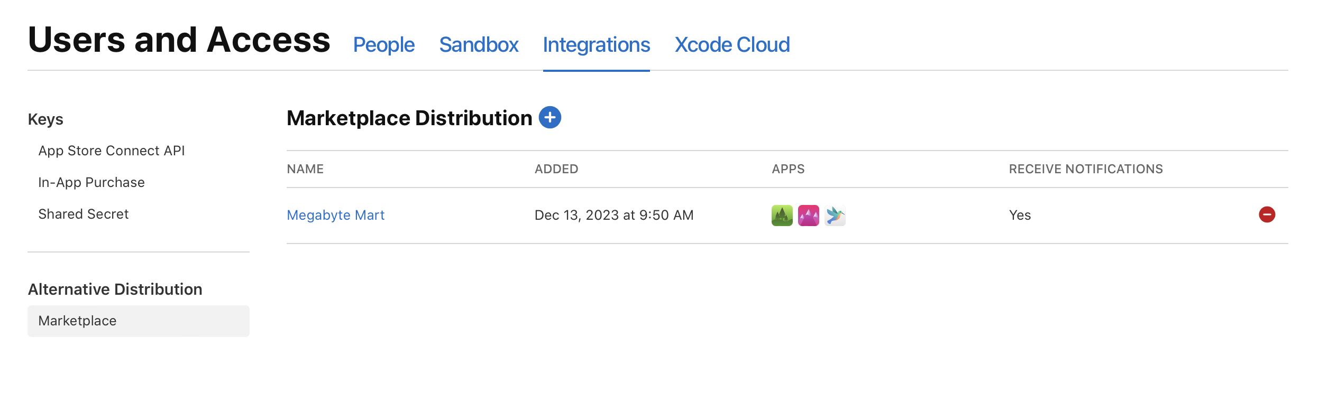Viewport: 1319px width, 393px height.
Task: Go to the Xcode Cloud tab
Action: click(732, 45)
